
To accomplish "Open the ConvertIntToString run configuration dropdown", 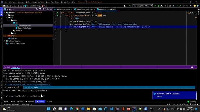I will click(143, 6).
